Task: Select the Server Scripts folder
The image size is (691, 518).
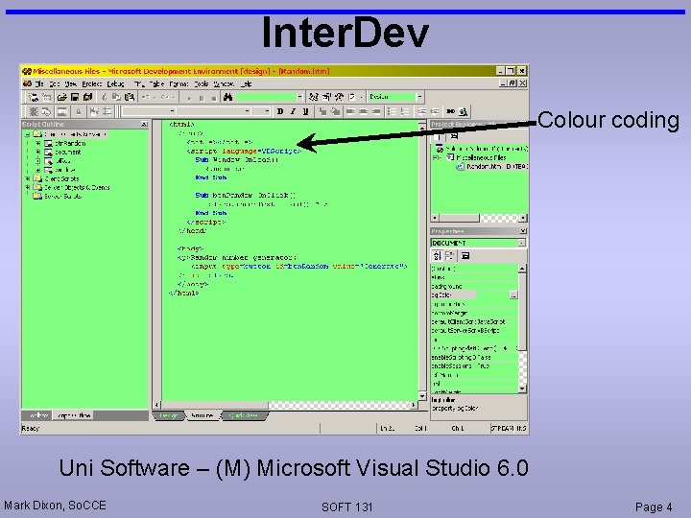Action: pyautogui.click(x=62, y=196)
